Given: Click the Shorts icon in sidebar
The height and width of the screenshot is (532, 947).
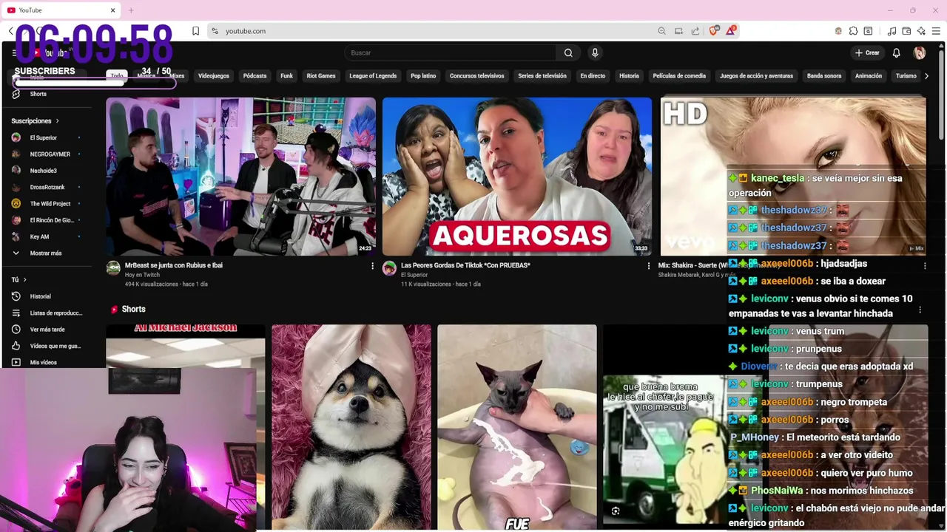Looking at the screenshot, I should coord(16,94).
